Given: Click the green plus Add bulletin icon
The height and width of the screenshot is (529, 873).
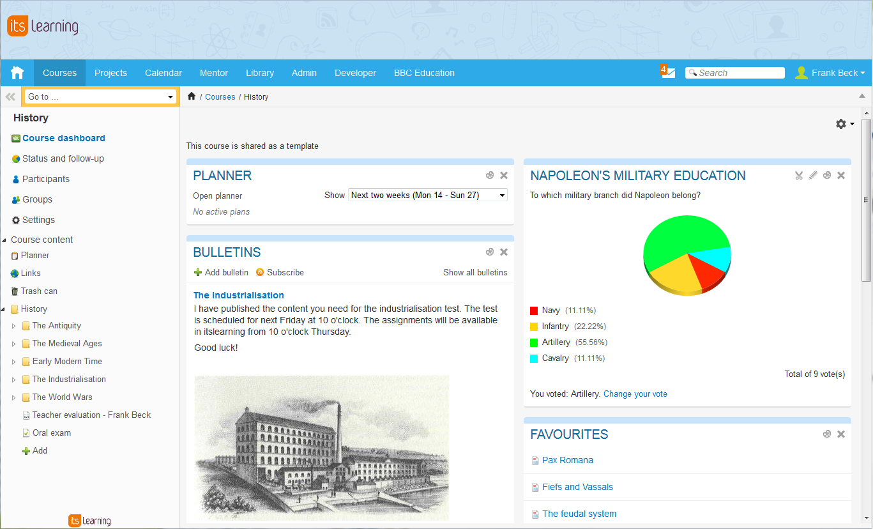Looking at the screenshot, I should pos(198,272).
